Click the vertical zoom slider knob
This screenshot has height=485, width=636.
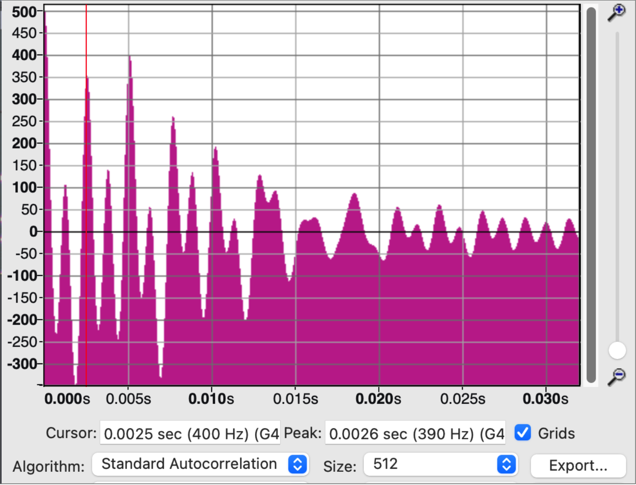(617, 351)
